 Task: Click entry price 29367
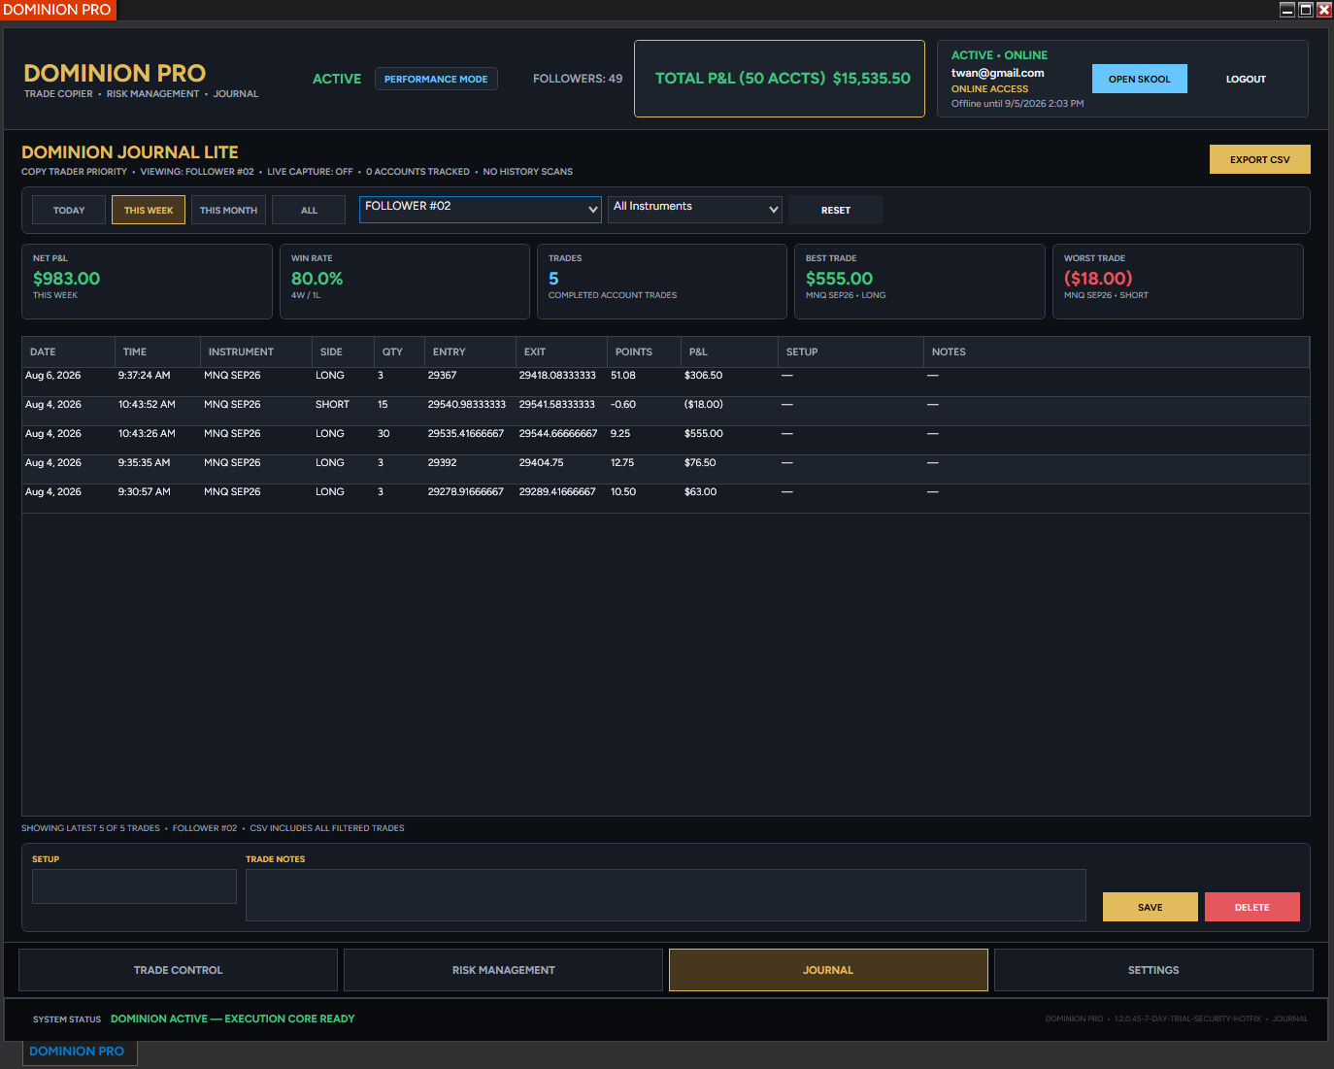point(442,376)
